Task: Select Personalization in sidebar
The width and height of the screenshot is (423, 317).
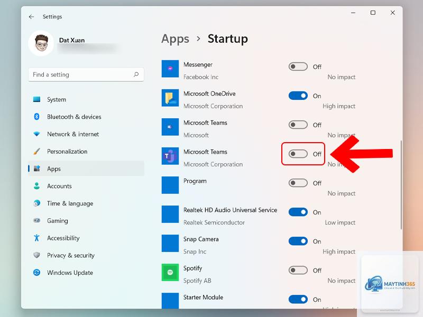Action: point(86,151)
